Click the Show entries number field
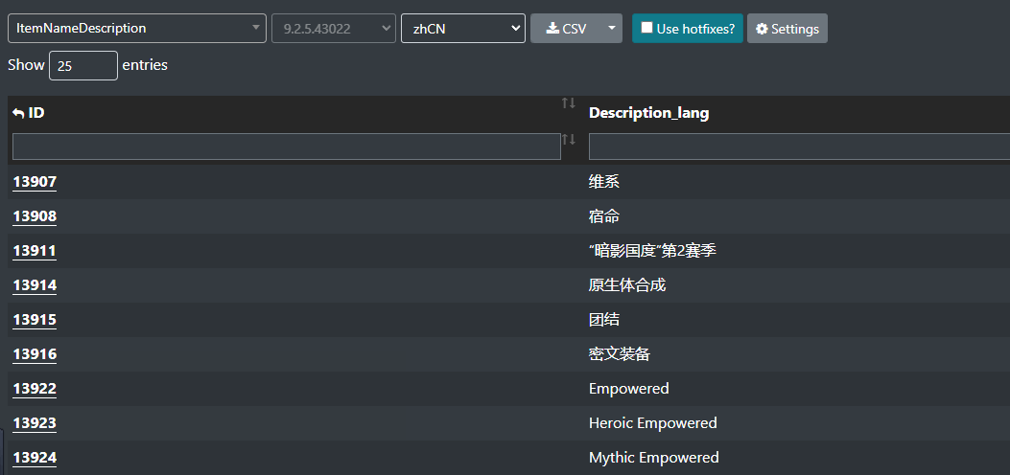Screen dimensions: 1010x475 (x=83, y=65)
